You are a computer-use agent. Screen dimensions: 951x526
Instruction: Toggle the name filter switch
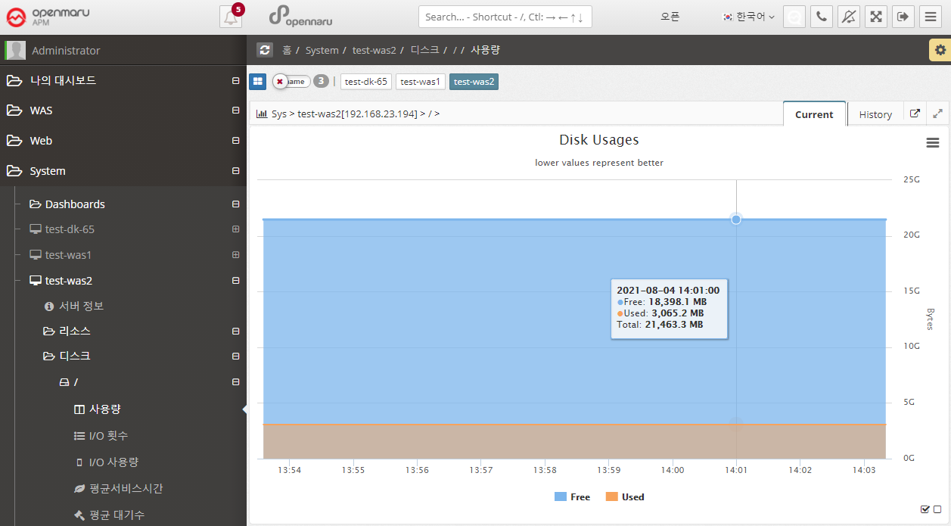pyautogui.click(x=290, y=82)
